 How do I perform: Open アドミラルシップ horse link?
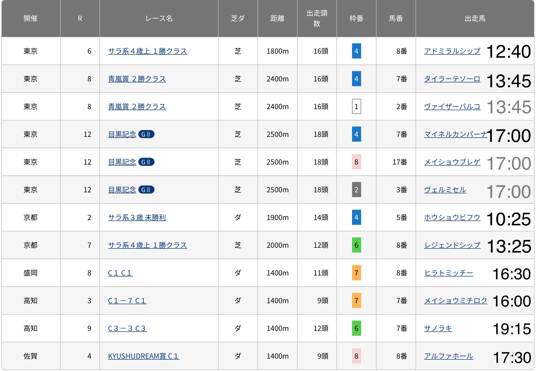coord(452,51)
